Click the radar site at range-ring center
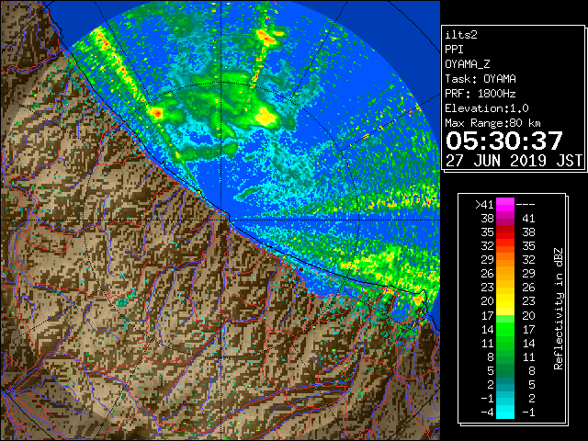This screenshot has height=441, width=588. (x=221, y=220)
